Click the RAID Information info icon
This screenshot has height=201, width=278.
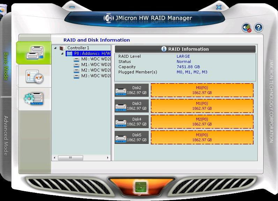click(164, 49)
